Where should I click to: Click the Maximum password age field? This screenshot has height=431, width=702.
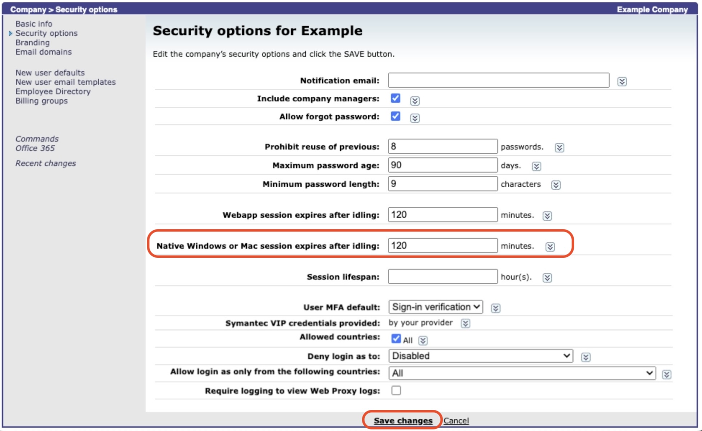pos(443,165)
